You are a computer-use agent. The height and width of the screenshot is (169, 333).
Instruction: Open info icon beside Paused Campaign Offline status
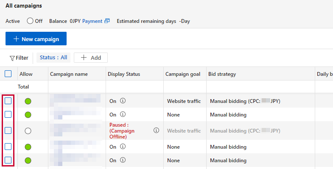click(x=156, y=130)
